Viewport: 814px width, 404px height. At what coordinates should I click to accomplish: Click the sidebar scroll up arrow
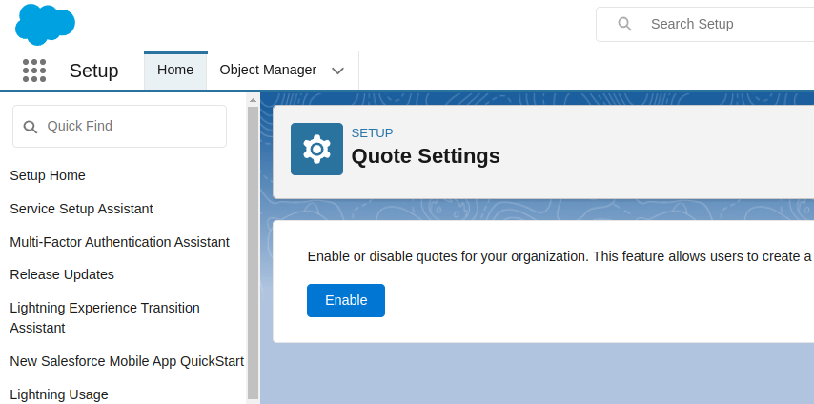[x=253, y=98]
